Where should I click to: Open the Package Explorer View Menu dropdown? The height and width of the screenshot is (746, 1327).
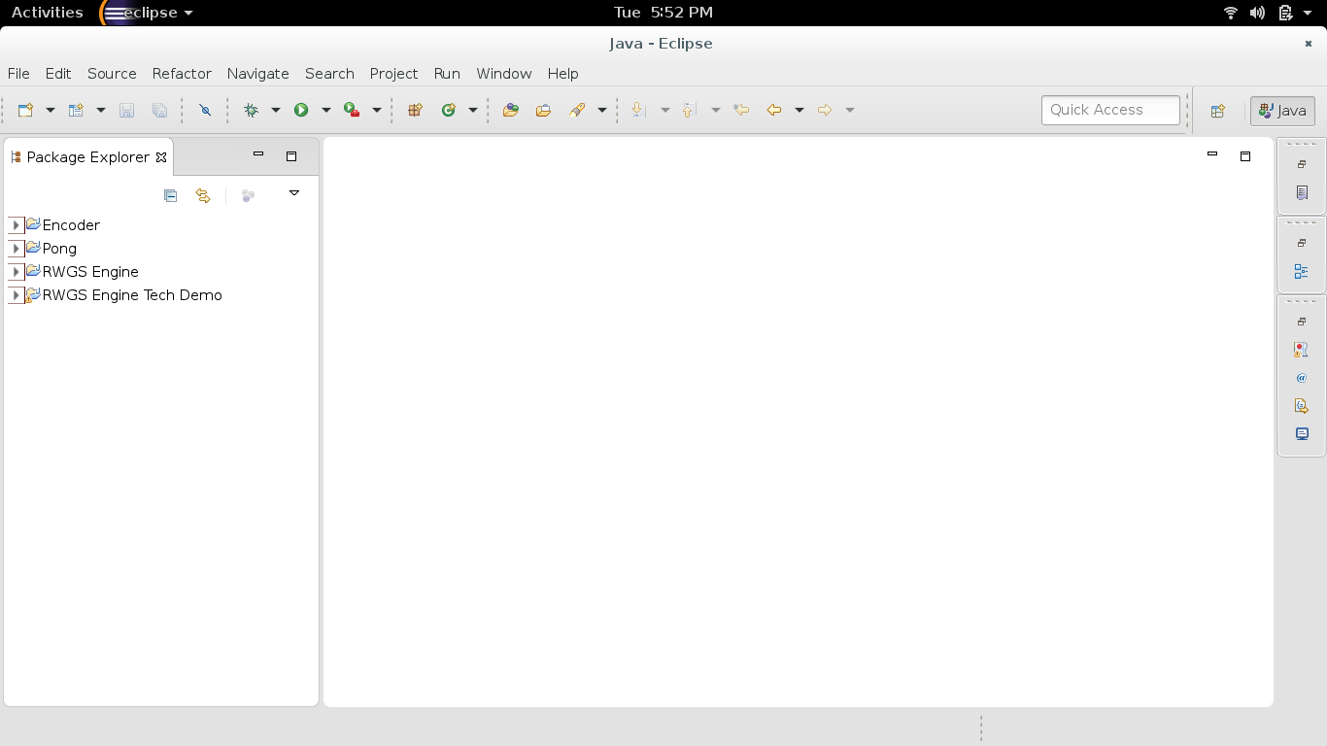(x=294, y=193)
